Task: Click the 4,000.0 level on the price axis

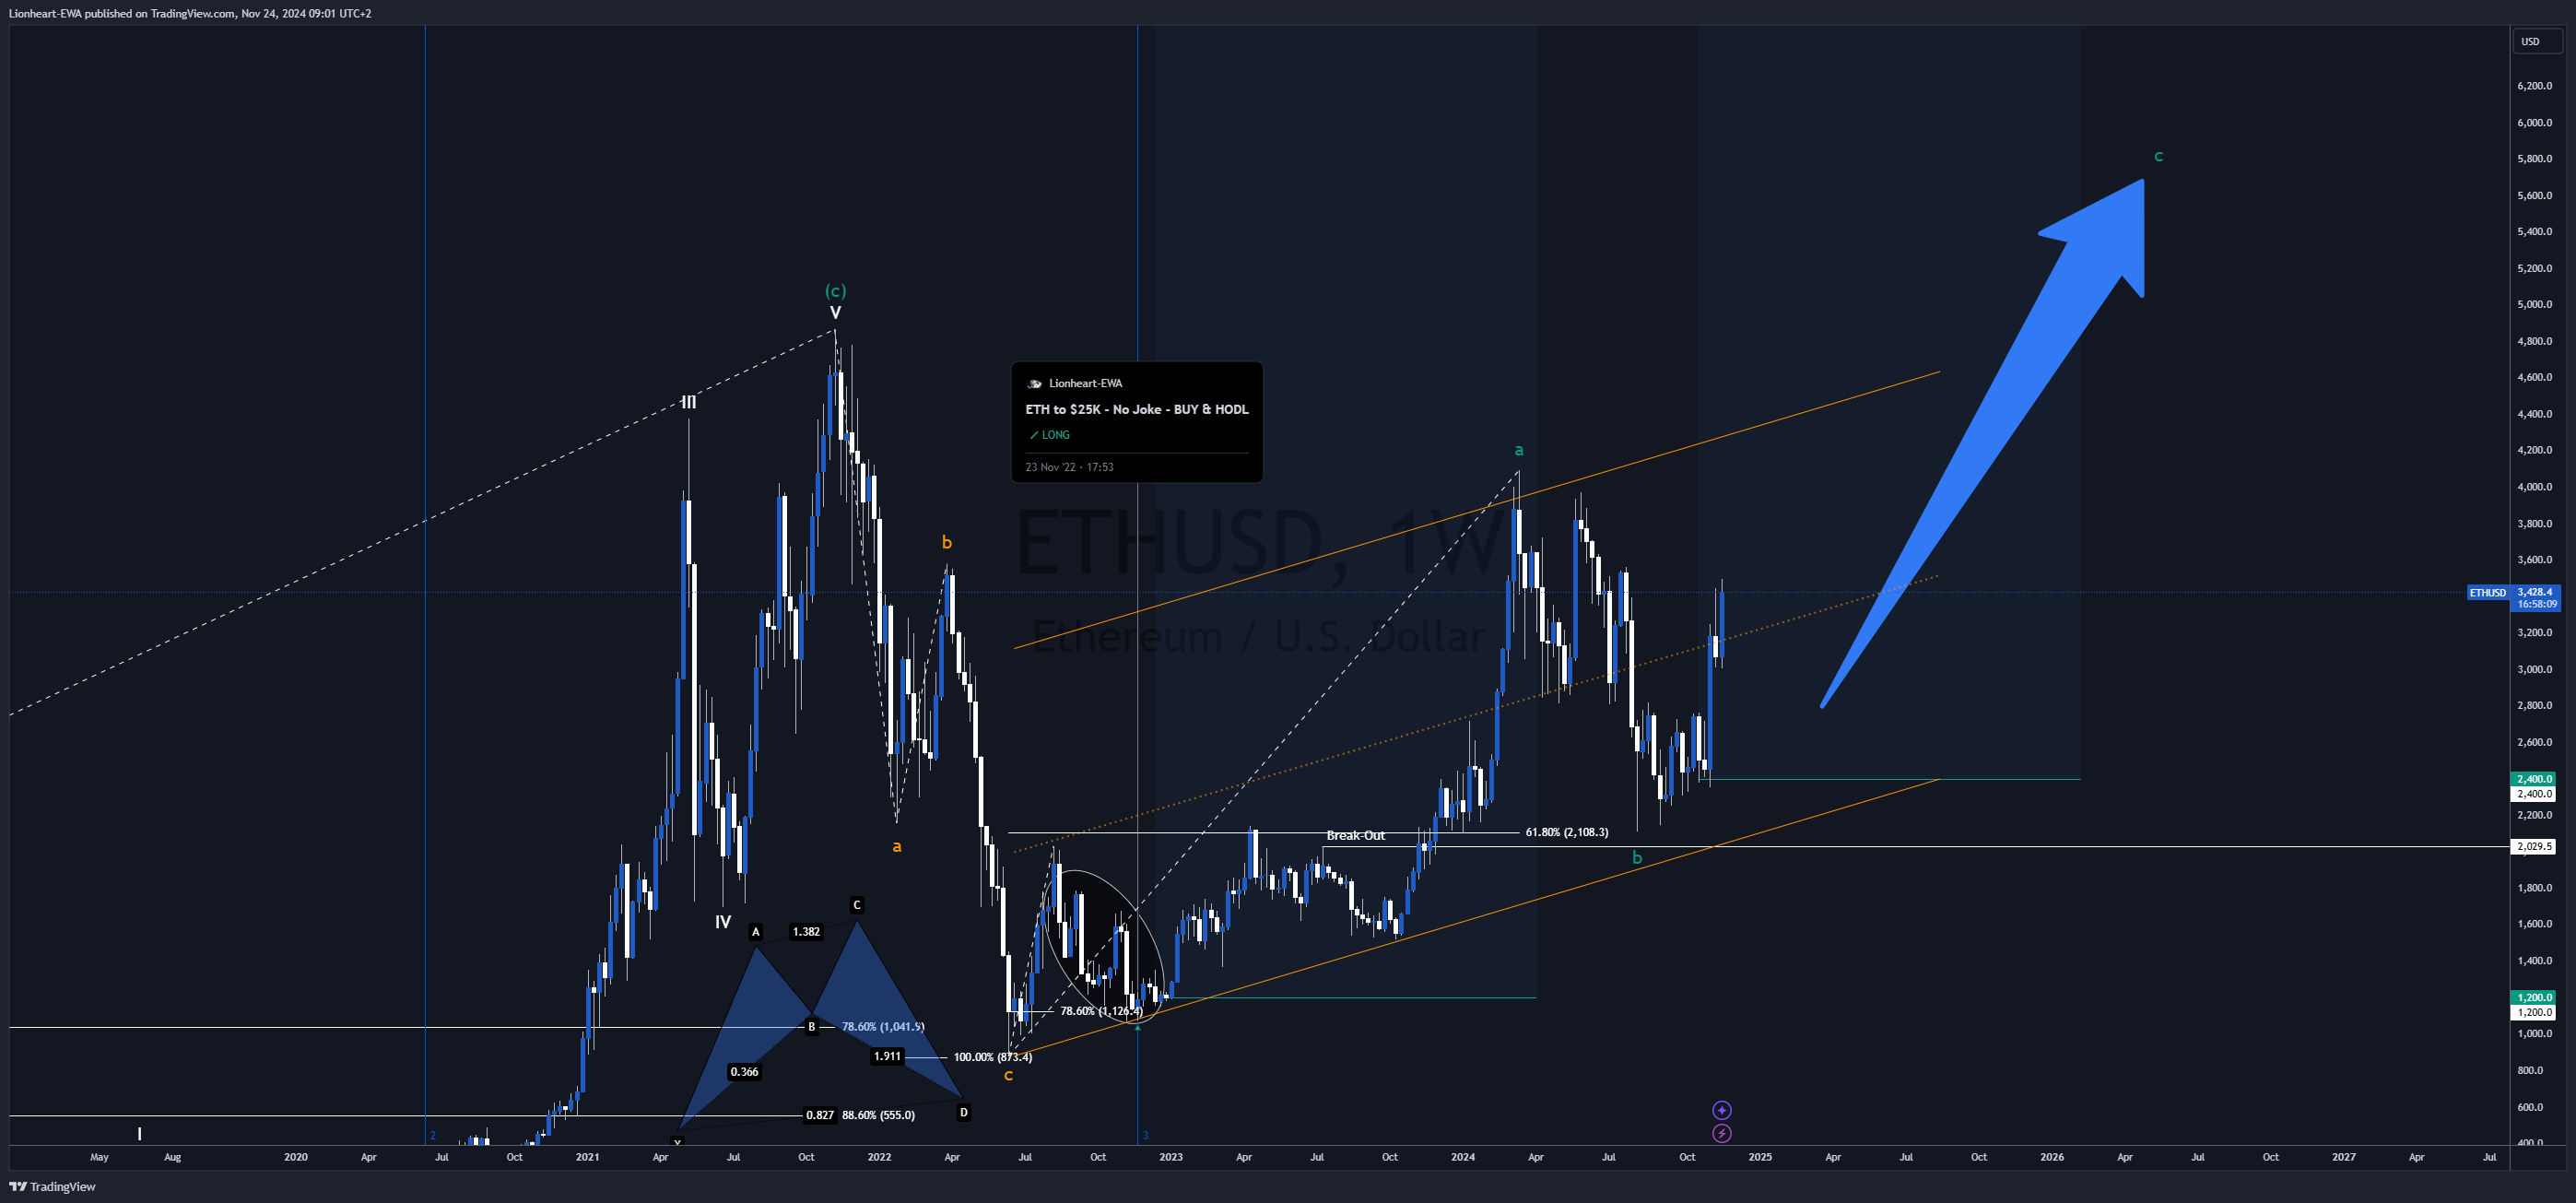Action: click(x=2534, y=487)
